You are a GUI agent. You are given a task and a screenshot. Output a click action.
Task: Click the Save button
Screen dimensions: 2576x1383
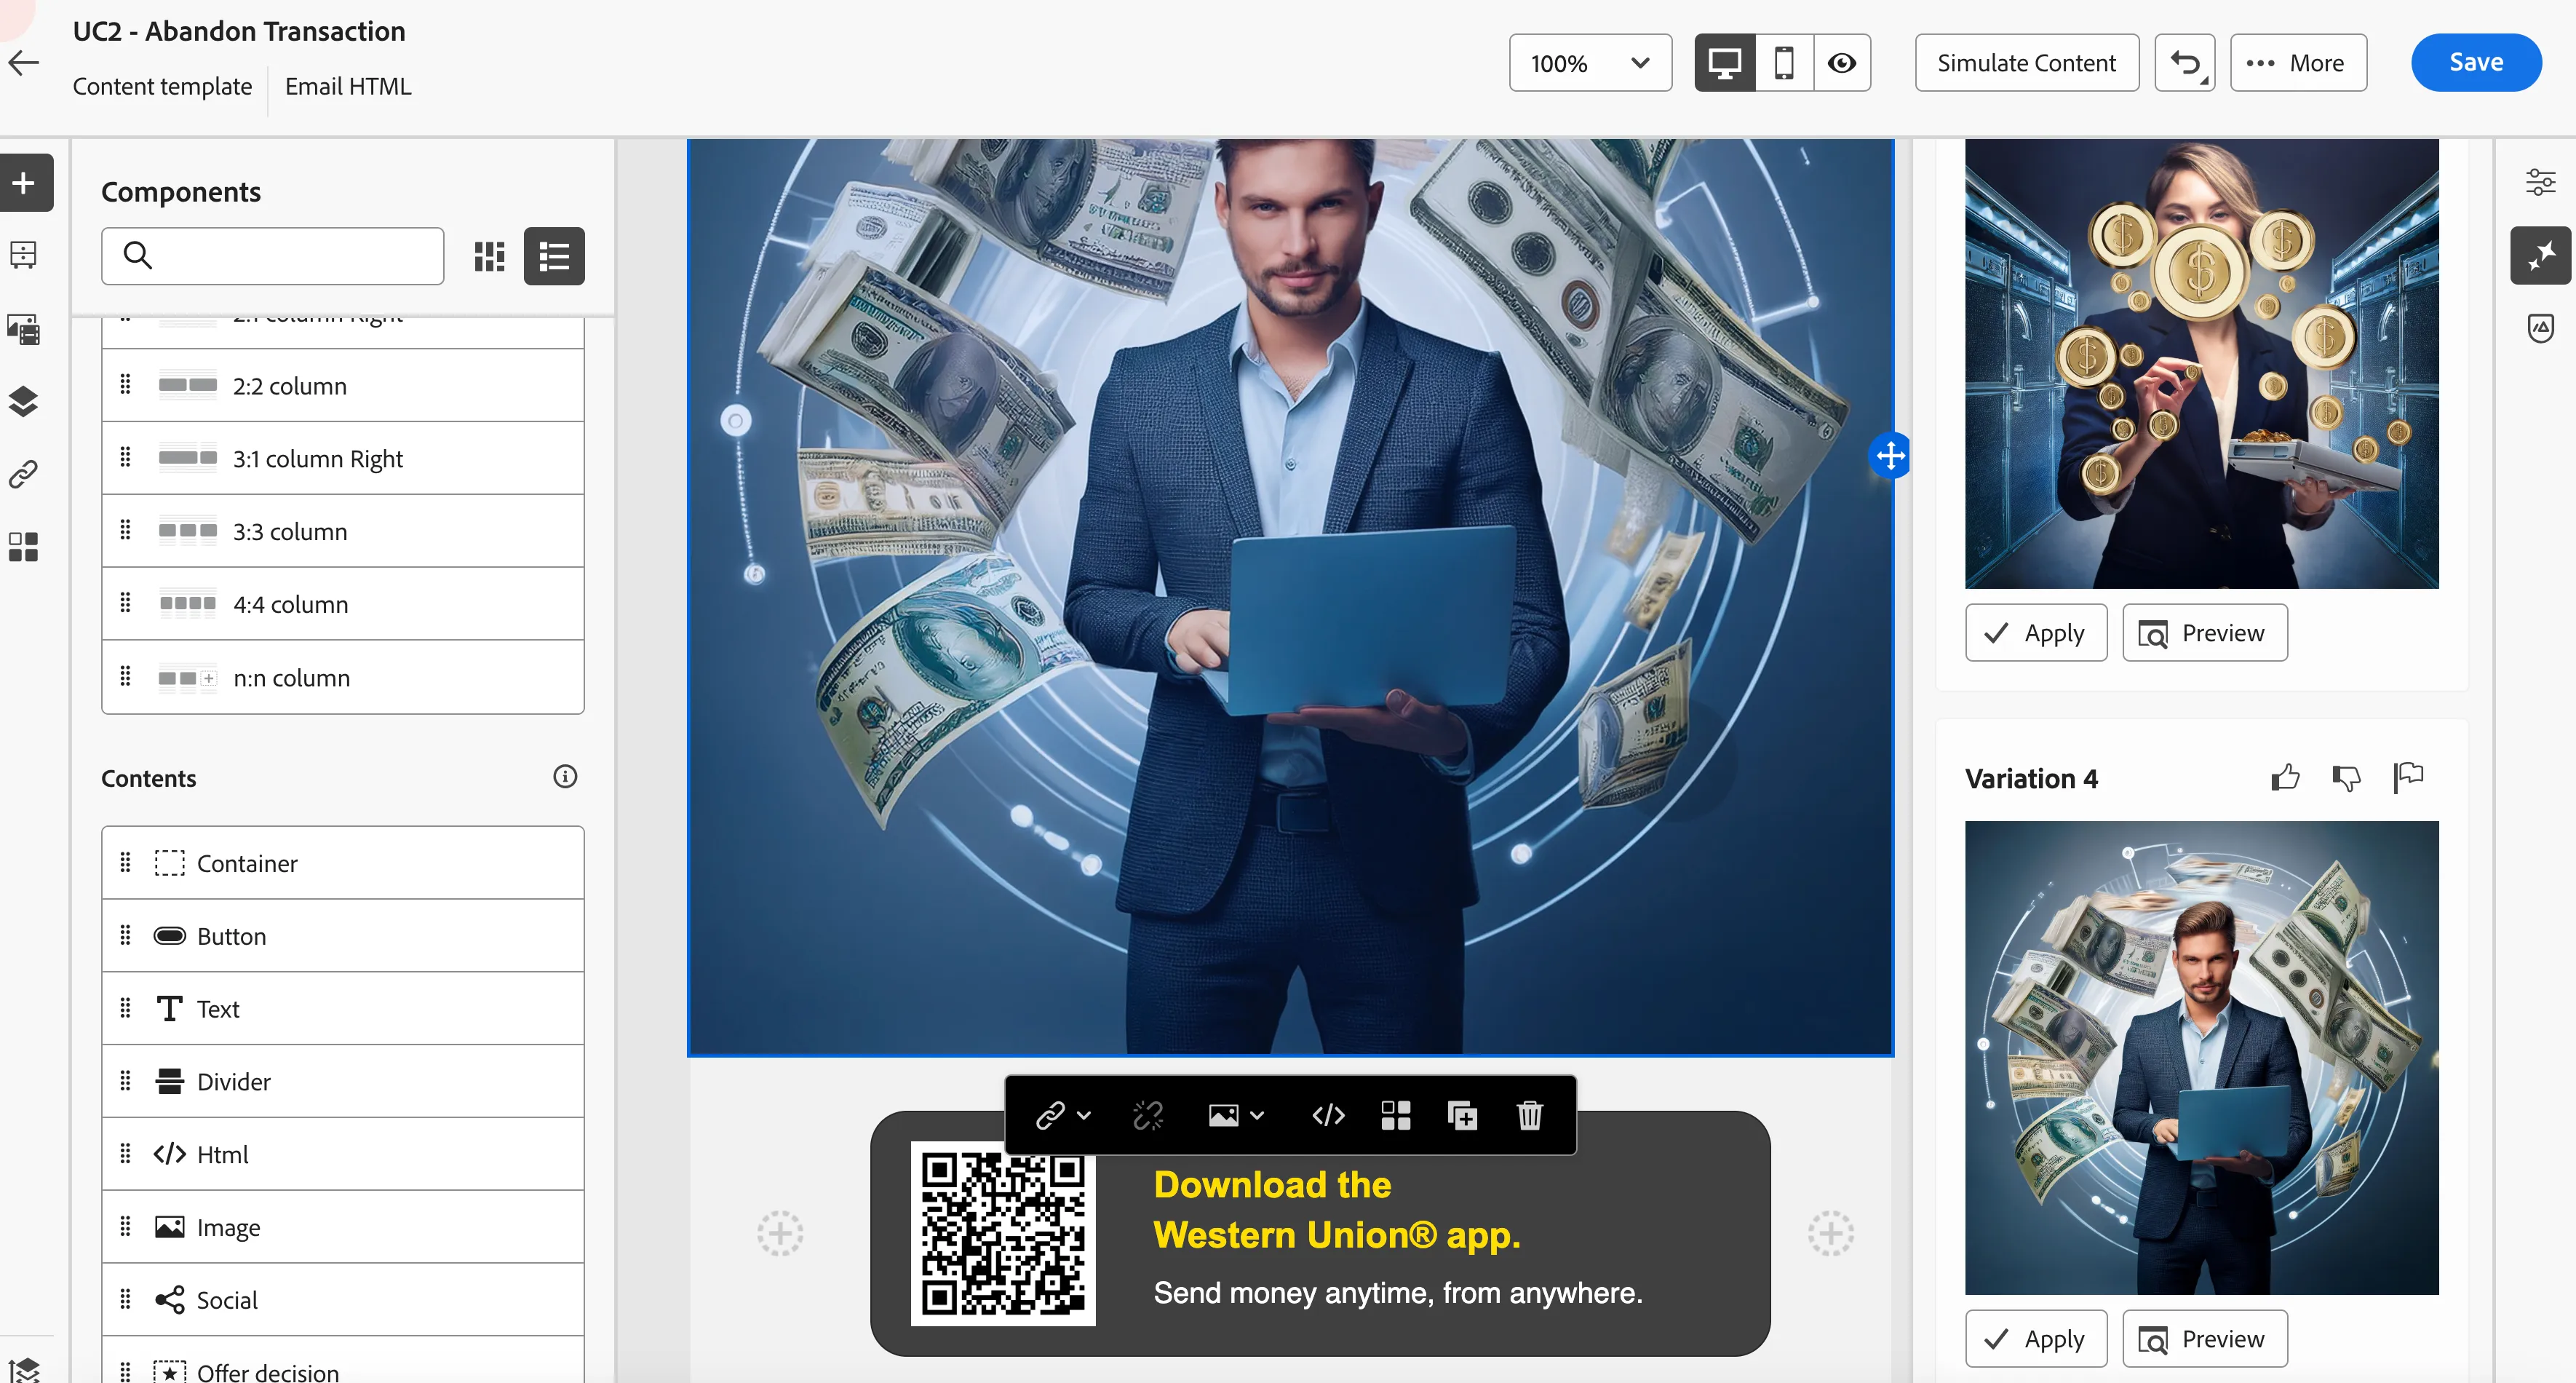tap(2476, 63)
